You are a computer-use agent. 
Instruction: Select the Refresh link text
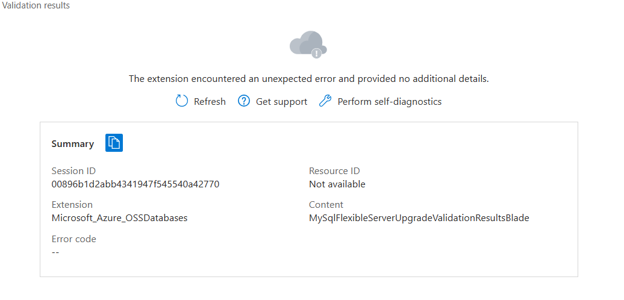(x=210, y=102)
